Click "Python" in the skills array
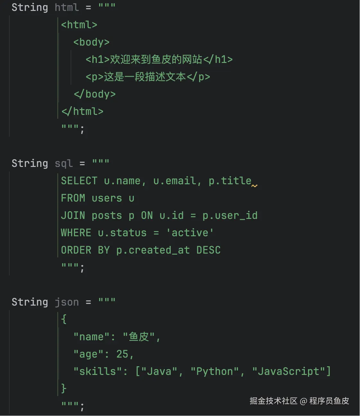Viewport: 360px width, 416px height. (x=215, y=371)
